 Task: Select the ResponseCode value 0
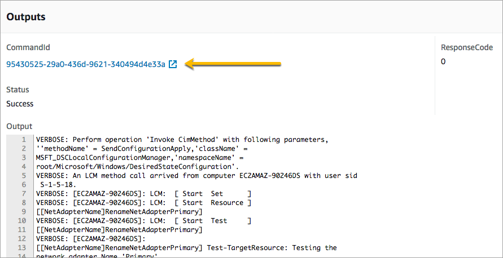[x=443, y=62]
